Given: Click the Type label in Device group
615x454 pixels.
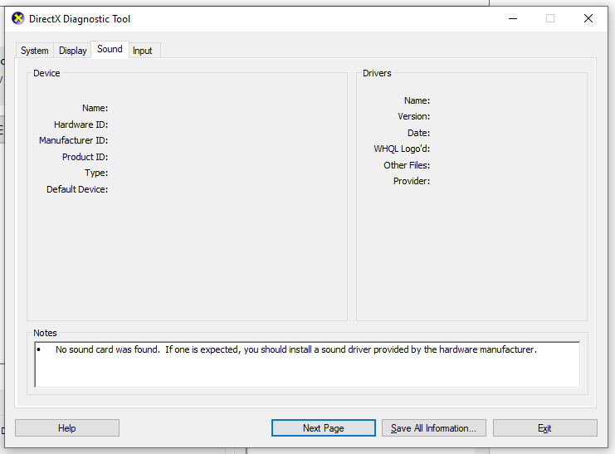Looking at the screenshot, I should coord(96,173).
